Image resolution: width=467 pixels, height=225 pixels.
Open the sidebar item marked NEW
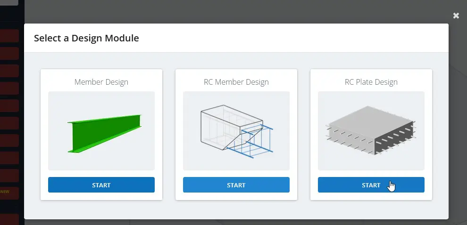(9, 193)
